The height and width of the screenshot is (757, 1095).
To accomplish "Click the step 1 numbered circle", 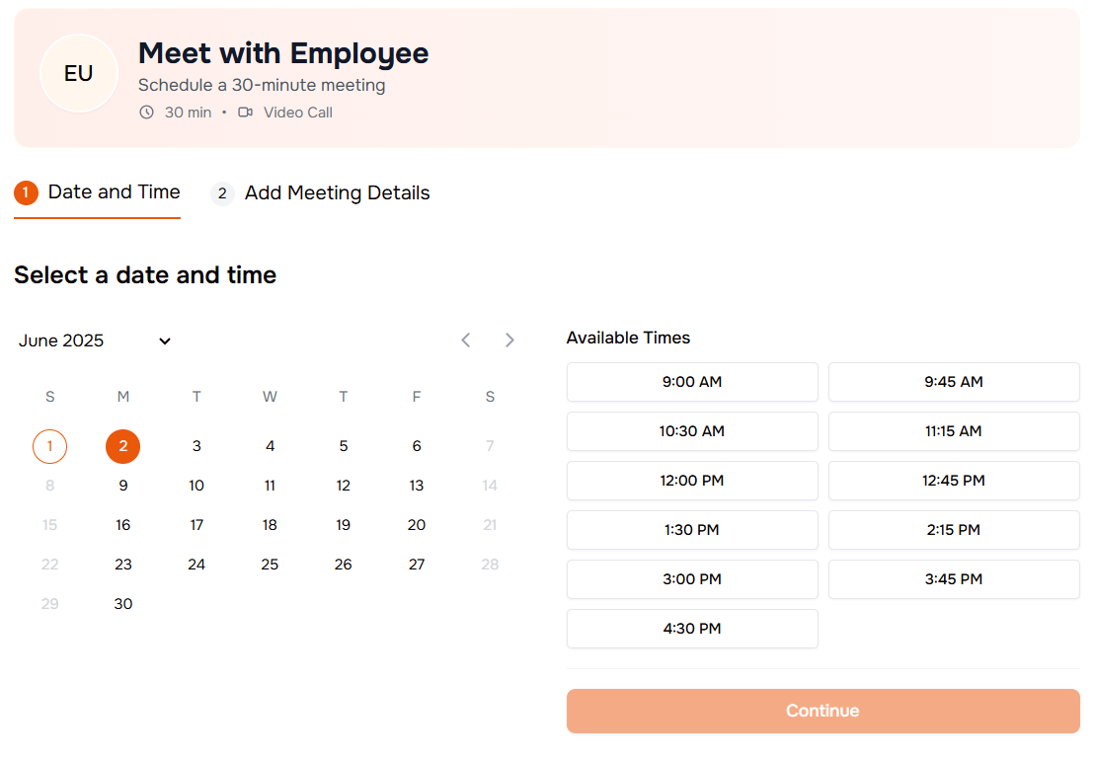I will tap(26, 192).
